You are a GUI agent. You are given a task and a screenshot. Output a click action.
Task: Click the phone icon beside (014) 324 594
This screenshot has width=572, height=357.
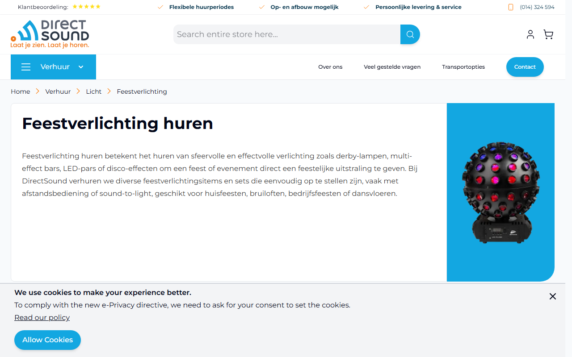pyautogui.click(x=511, y=7)
